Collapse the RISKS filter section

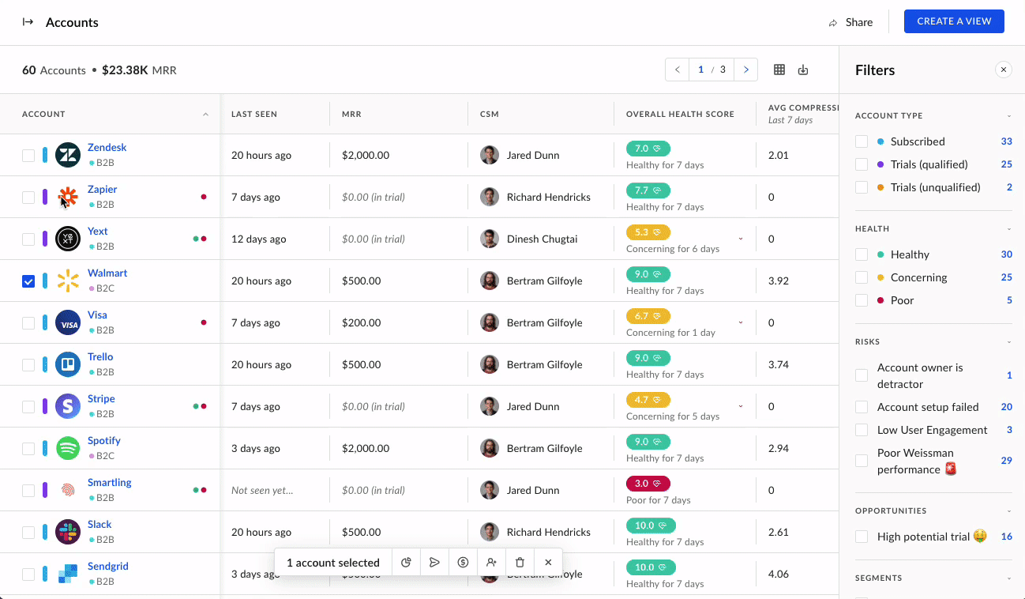click(x=1008, y=342)
